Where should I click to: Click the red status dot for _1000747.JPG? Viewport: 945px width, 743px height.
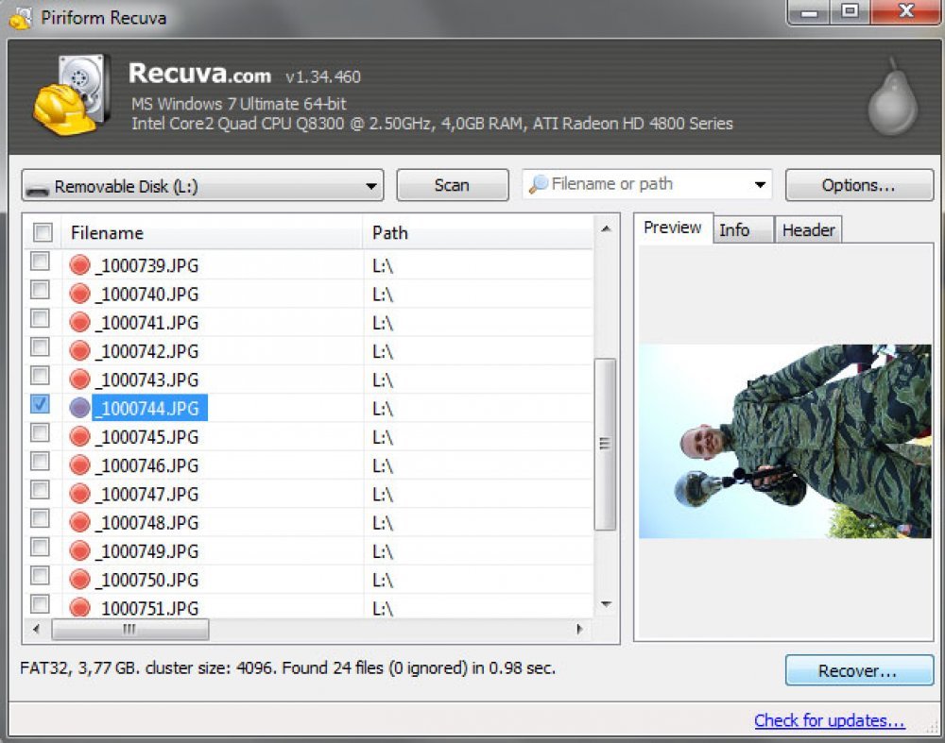(79, 494)
